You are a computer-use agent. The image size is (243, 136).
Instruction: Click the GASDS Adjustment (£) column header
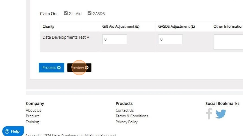pos(176,27)
